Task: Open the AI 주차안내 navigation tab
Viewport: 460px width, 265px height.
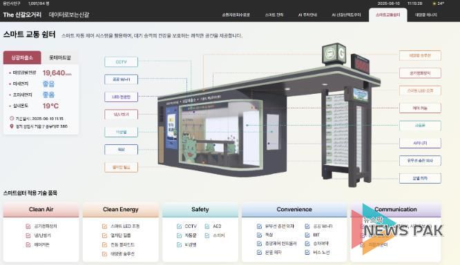Action: [x=307, y=14]
